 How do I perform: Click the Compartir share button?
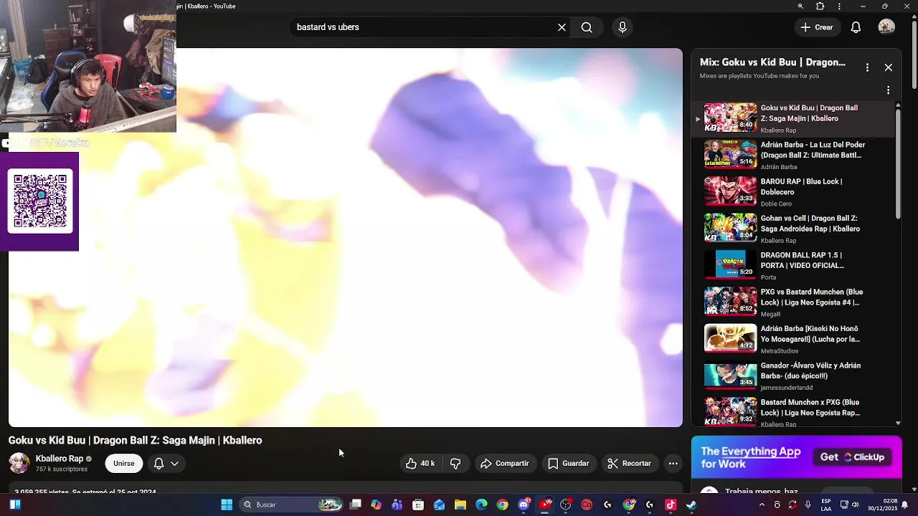click(505, 464)
